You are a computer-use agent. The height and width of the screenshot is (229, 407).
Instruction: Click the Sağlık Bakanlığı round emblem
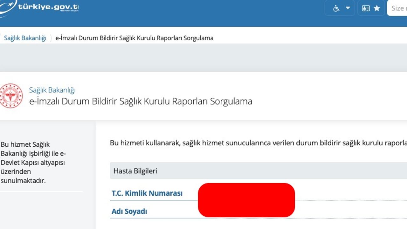(x=11, y=95)
